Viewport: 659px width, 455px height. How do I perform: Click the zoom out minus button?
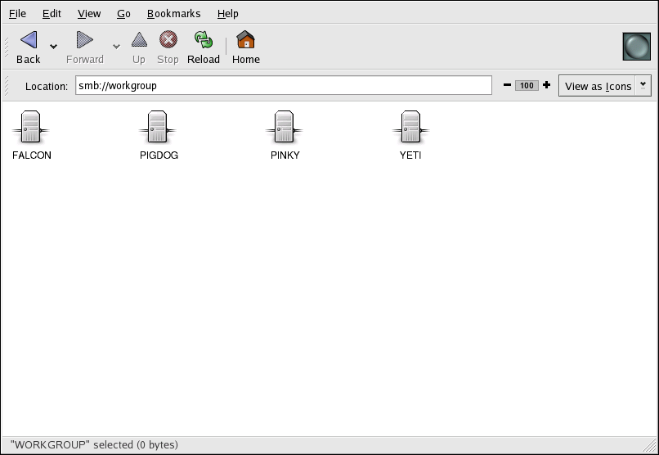508,85
